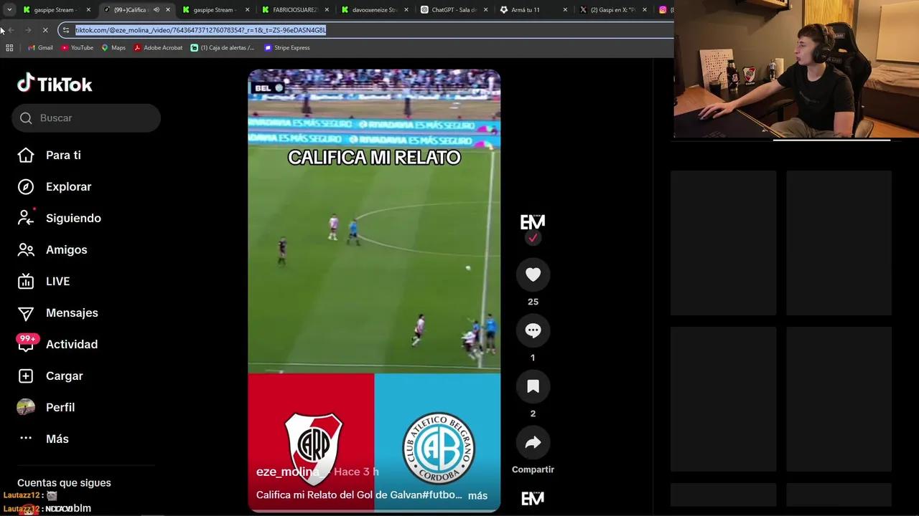The image size is (919, 516).
Task: Open site info icon in address bar
Action: tap(66, 30)
